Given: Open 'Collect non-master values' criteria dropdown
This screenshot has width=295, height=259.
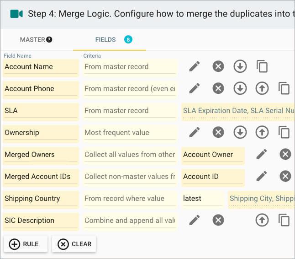Looking at the screenshot, I should coord(130,178).
